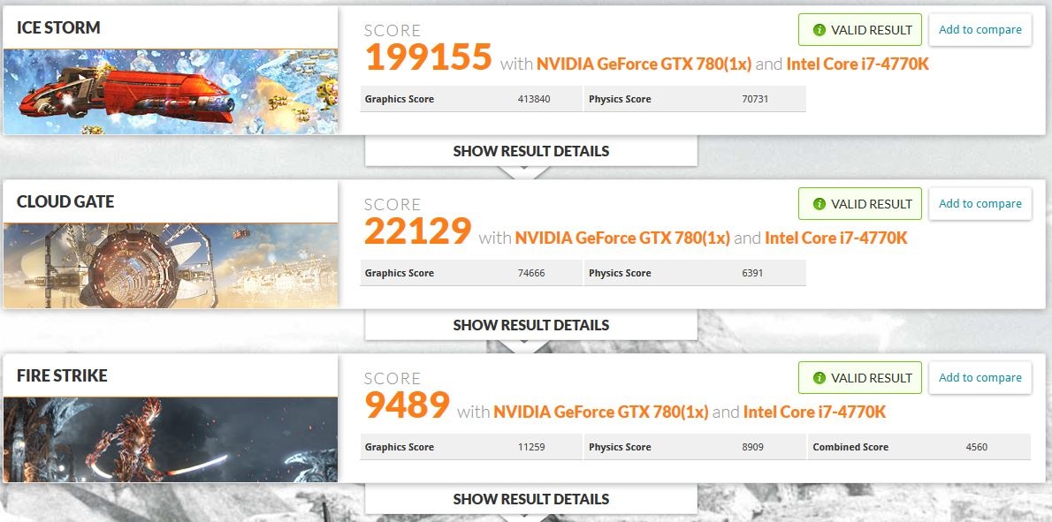Viewport: 1052px width, 522px height.
Task: Click the Graphics Score label in Fire Strike
Action: [400, 447]
